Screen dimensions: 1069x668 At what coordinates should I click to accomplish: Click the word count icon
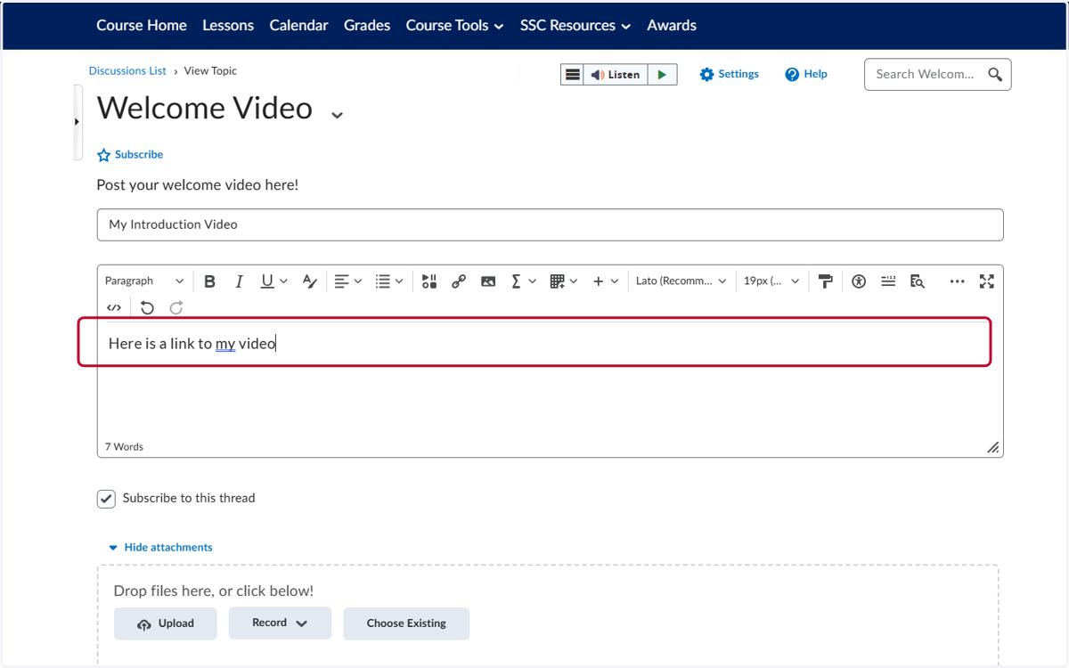tap(888, 281)
